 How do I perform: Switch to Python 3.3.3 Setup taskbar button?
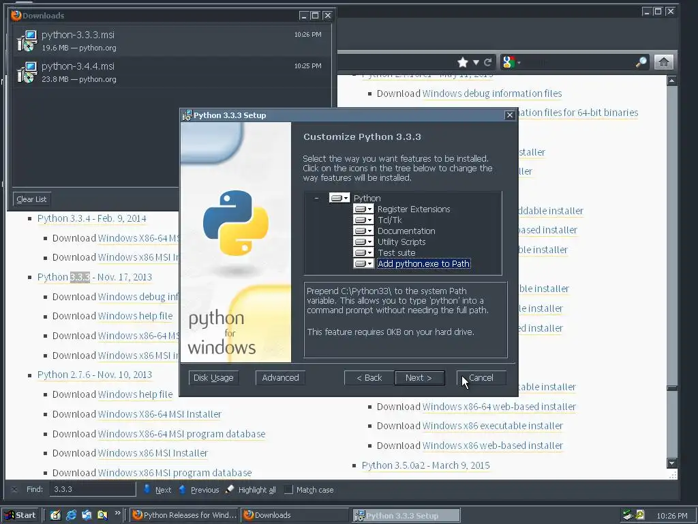406,516
